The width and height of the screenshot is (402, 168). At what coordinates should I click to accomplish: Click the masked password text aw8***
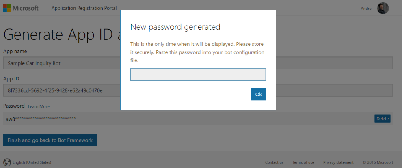(41, 118)
